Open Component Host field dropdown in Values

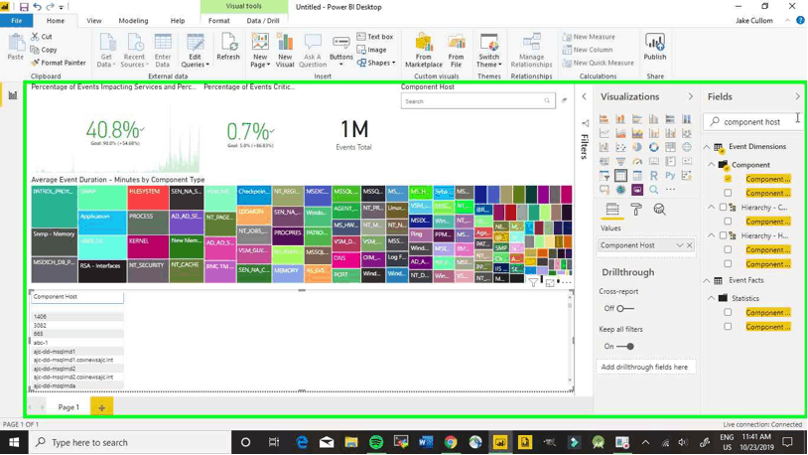tap(680, 245)
